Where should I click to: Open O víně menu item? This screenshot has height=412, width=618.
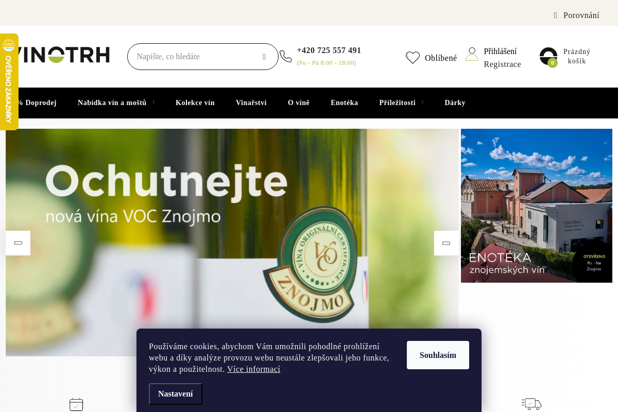[x=299, y=102]
